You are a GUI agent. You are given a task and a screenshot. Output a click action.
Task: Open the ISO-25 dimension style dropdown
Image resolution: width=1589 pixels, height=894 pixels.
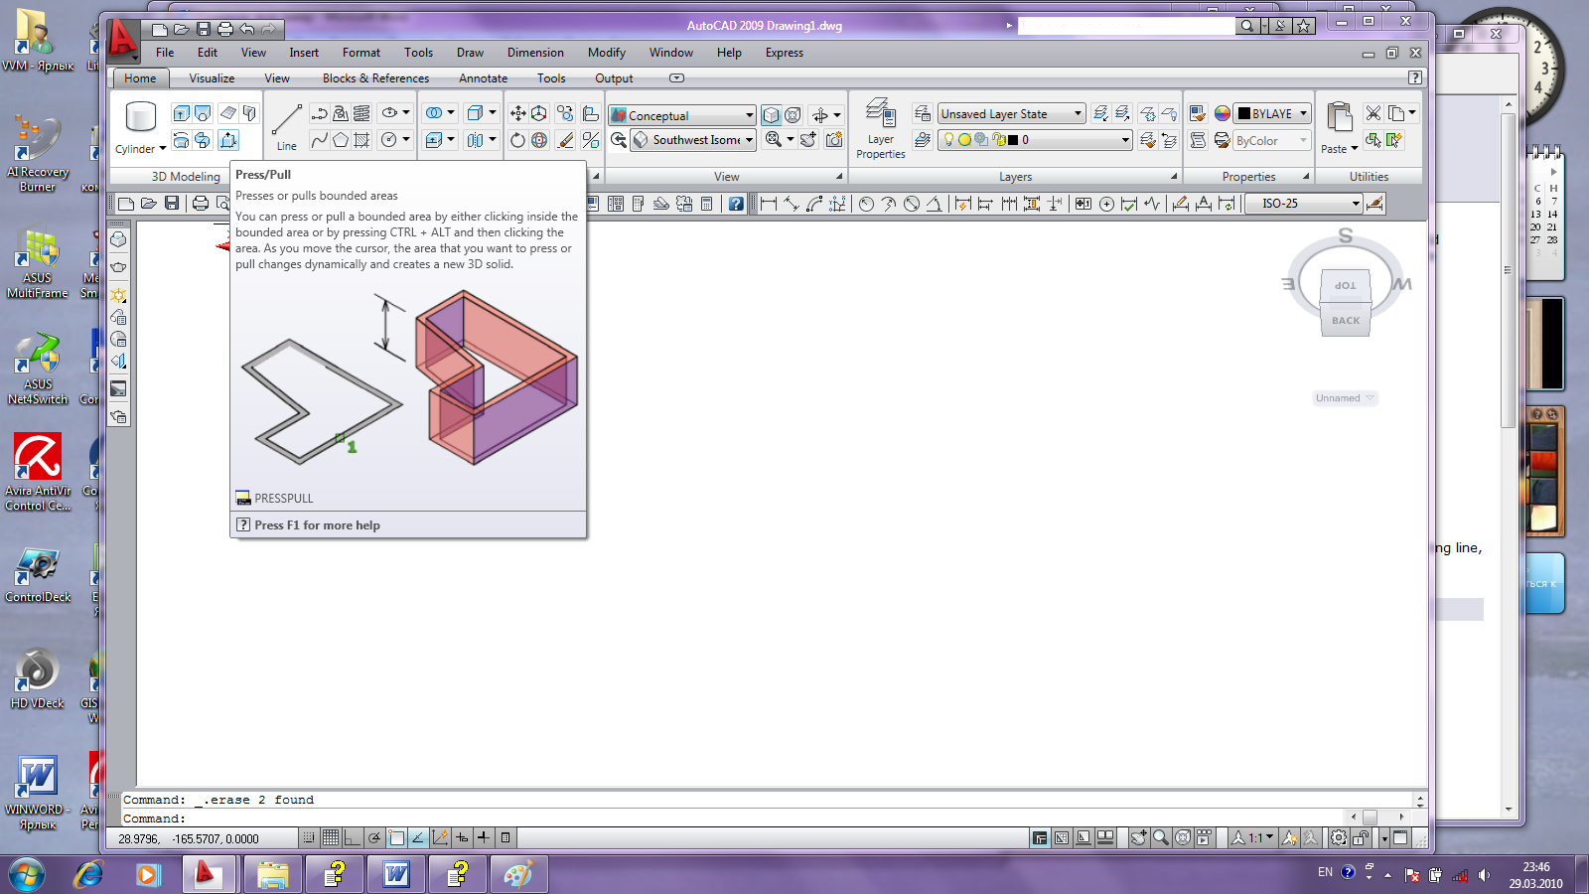click(1304, 204)
